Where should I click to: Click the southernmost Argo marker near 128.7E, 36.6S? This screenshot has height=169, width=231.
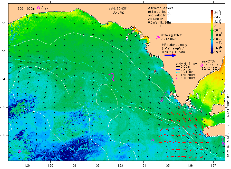click(x=20, y=152)
